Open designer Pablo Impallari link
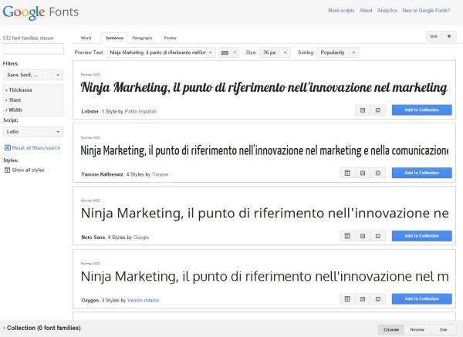The width and height of the screenshot is (463, 337). (140, 111)
